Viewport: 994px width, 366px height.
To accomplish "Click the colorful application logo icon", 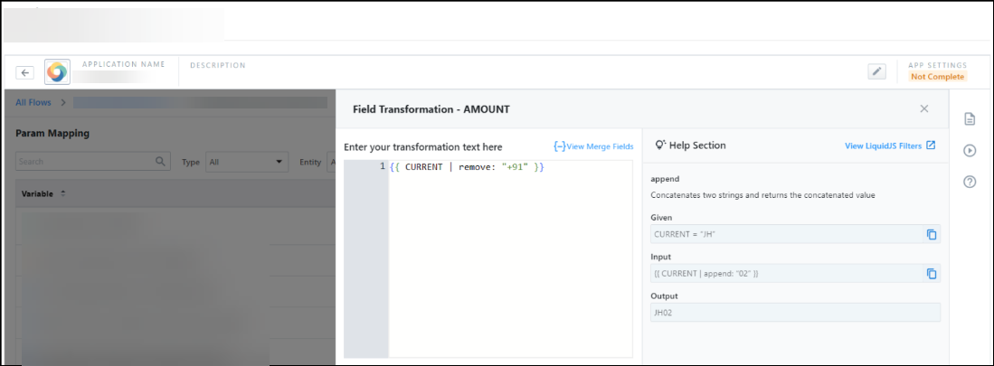I will click(57, 73).
